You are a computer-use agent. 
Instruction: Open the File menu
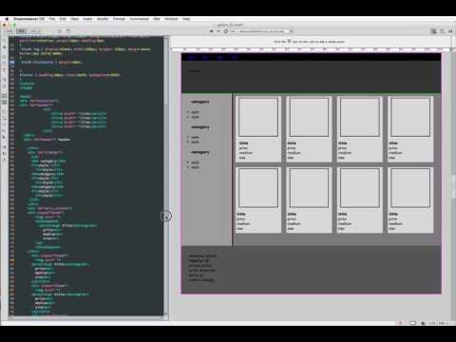click(x=51, y=19)
